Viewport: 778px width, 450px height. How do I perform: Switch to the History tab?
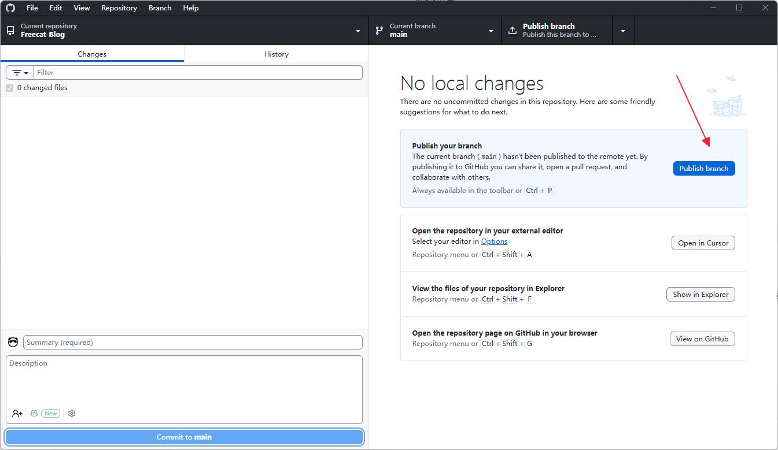point(276,54)
